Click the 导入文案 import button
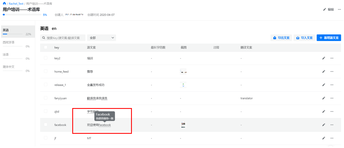Image resolution: width=344 pixels, height=148 pixels. (x=304, y=38)
